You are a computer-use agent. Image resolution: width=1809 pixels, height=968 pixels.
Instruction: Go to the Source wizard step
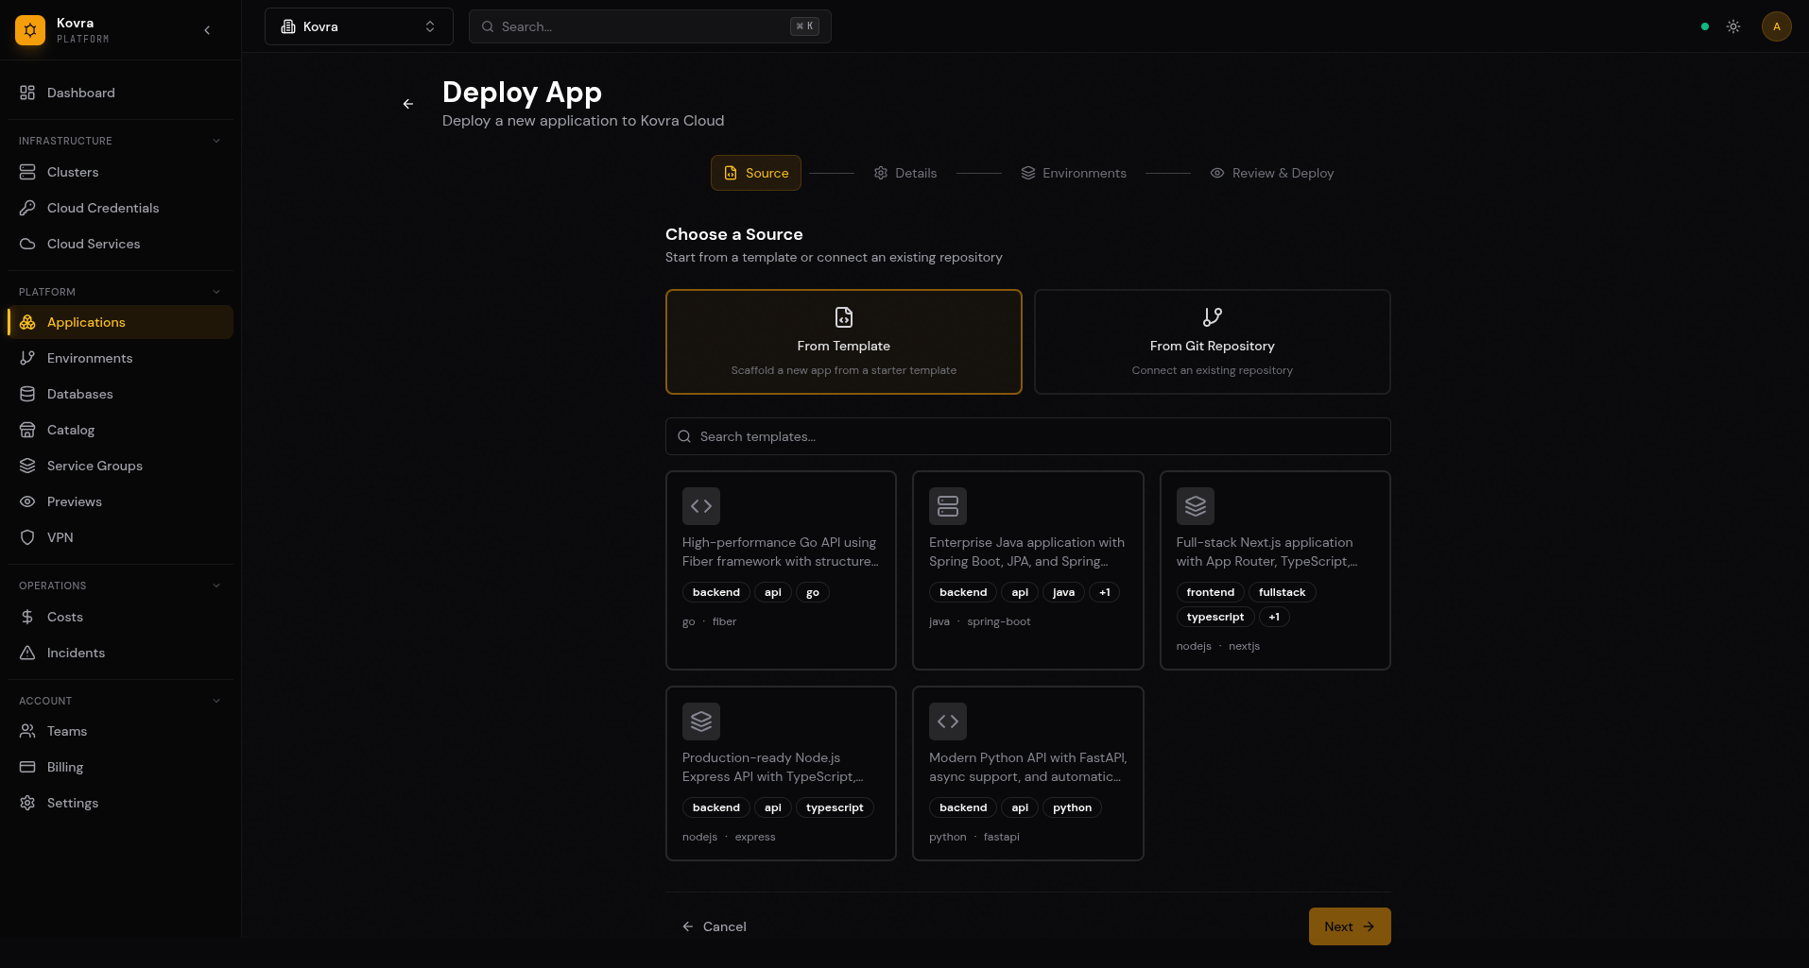(756, 173)
